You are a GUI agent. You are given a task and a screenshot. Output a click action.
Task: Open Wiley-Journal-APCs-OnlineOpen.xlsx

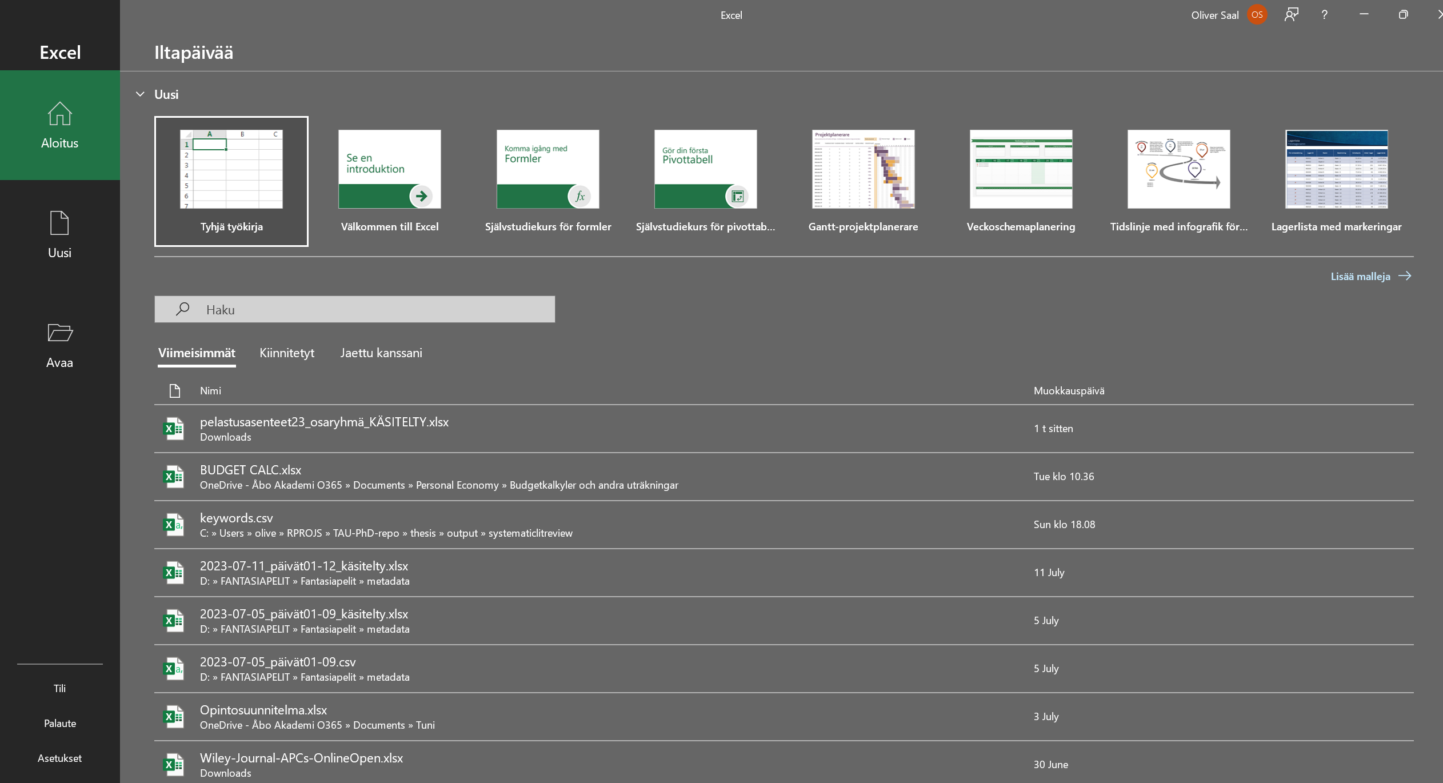pos(784,763)
